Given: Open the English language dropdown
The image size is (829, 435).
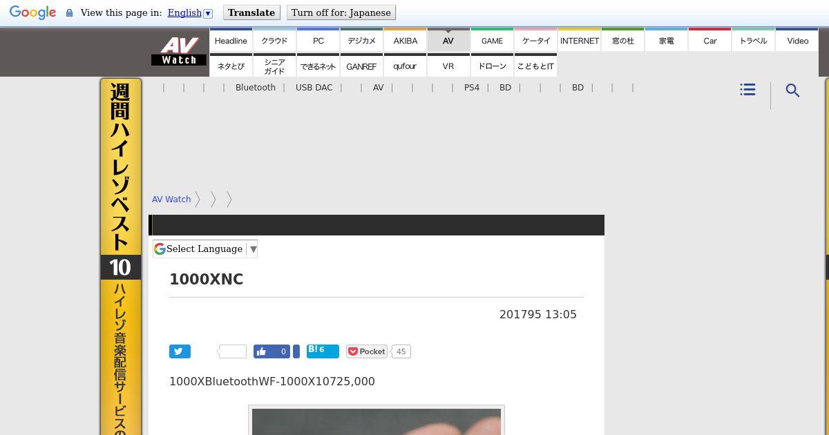Looking at the screenshot, I should 189,12.
